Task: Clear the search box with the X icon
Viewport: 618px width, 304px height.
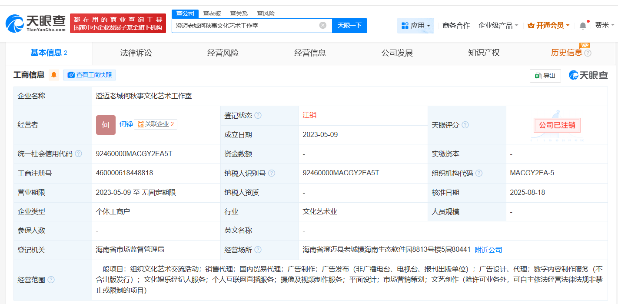Action: (x=322, y=25)
